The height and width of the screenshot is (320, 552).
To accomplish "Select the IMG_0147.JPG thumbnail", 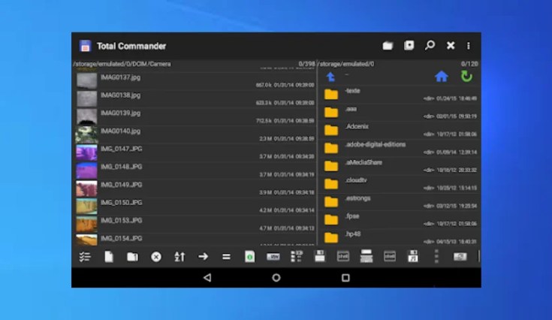I will [x=86, y=152].
